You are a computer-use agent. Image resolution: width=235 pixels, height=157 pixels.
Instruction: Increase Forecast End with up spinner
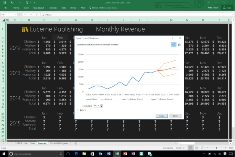click(101, 105)
